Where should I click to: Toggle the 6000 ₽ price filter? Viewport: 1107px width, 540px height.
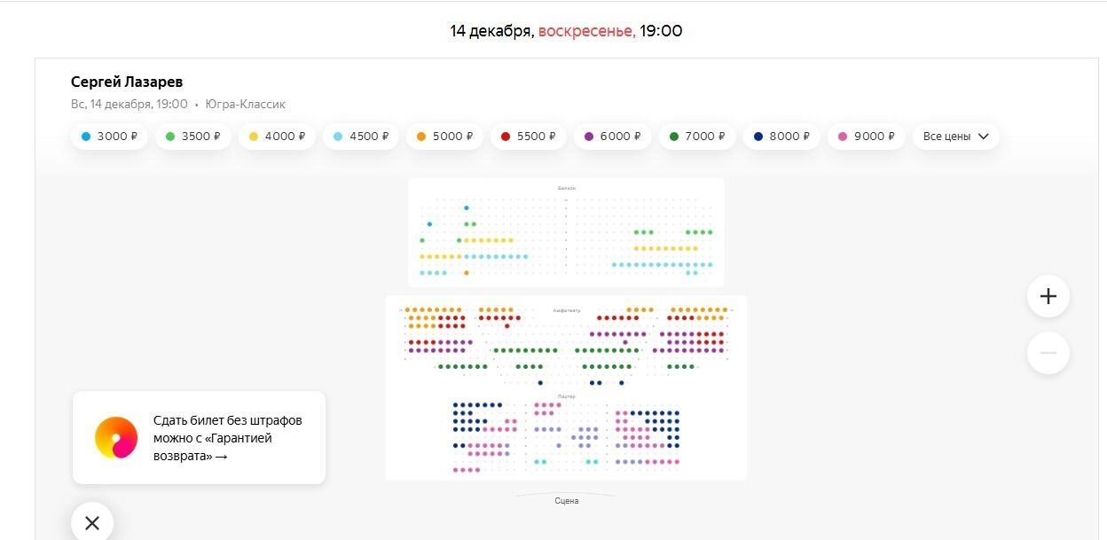tap(612, 137)
